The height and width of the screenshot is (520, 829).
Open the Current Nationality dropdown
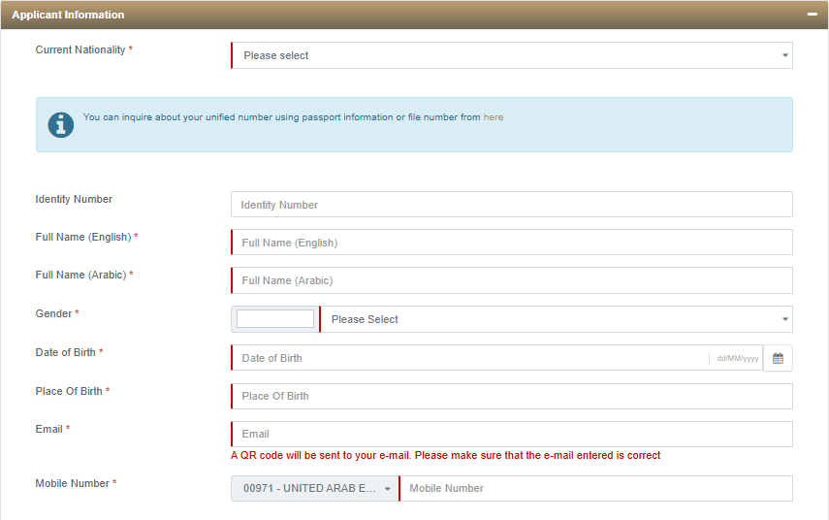[x=512, y=55]
